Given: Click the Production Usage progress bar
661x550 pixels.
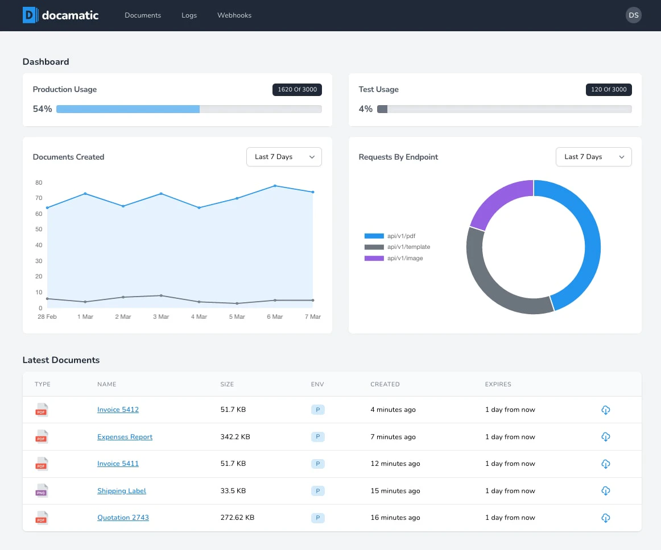Looking at the screenshot, I should point(189,109).
